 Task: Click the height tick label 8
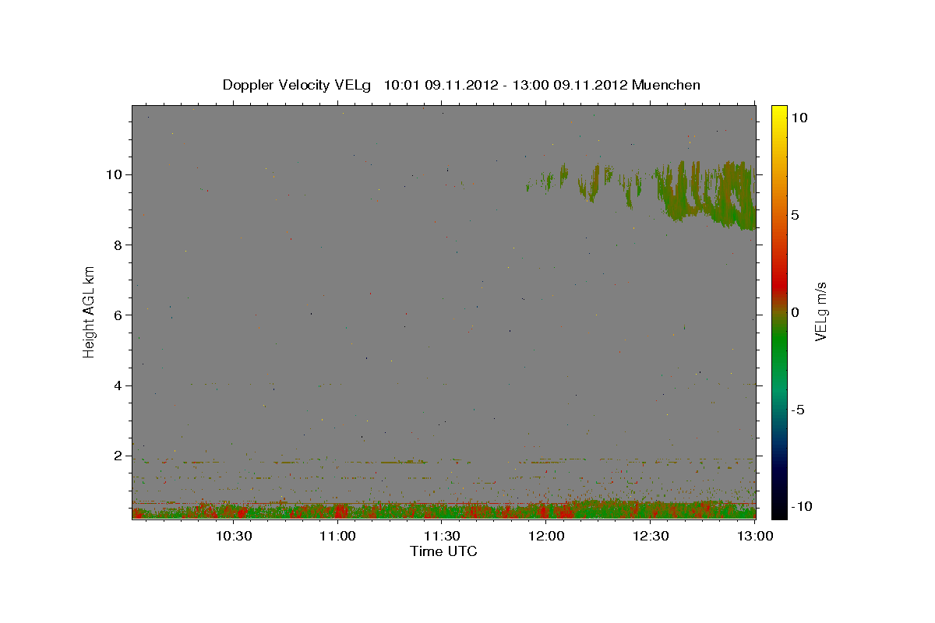coord(119,245)
